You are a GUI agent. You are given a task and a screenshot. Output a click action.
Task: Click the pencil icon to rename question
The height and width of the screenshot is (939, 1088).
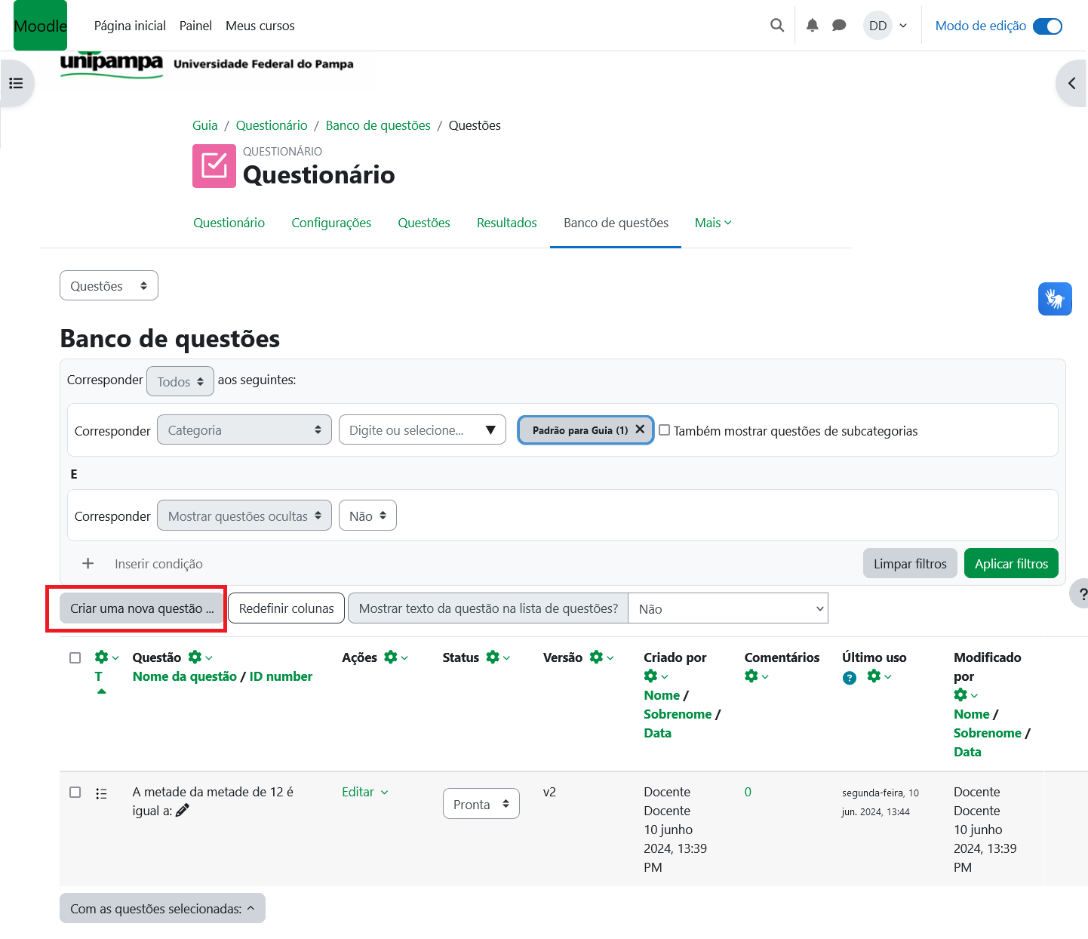[x=183, y=811]
